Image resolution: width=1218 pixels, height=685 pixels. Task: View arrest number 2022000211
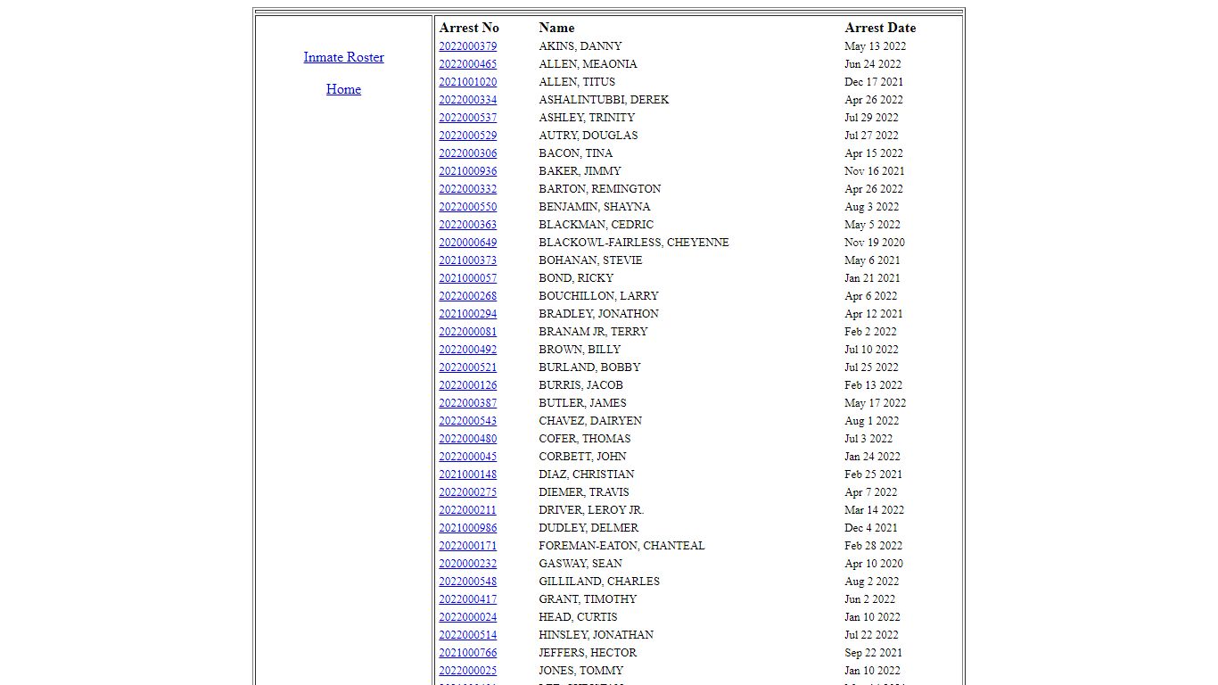pos(467,510)
